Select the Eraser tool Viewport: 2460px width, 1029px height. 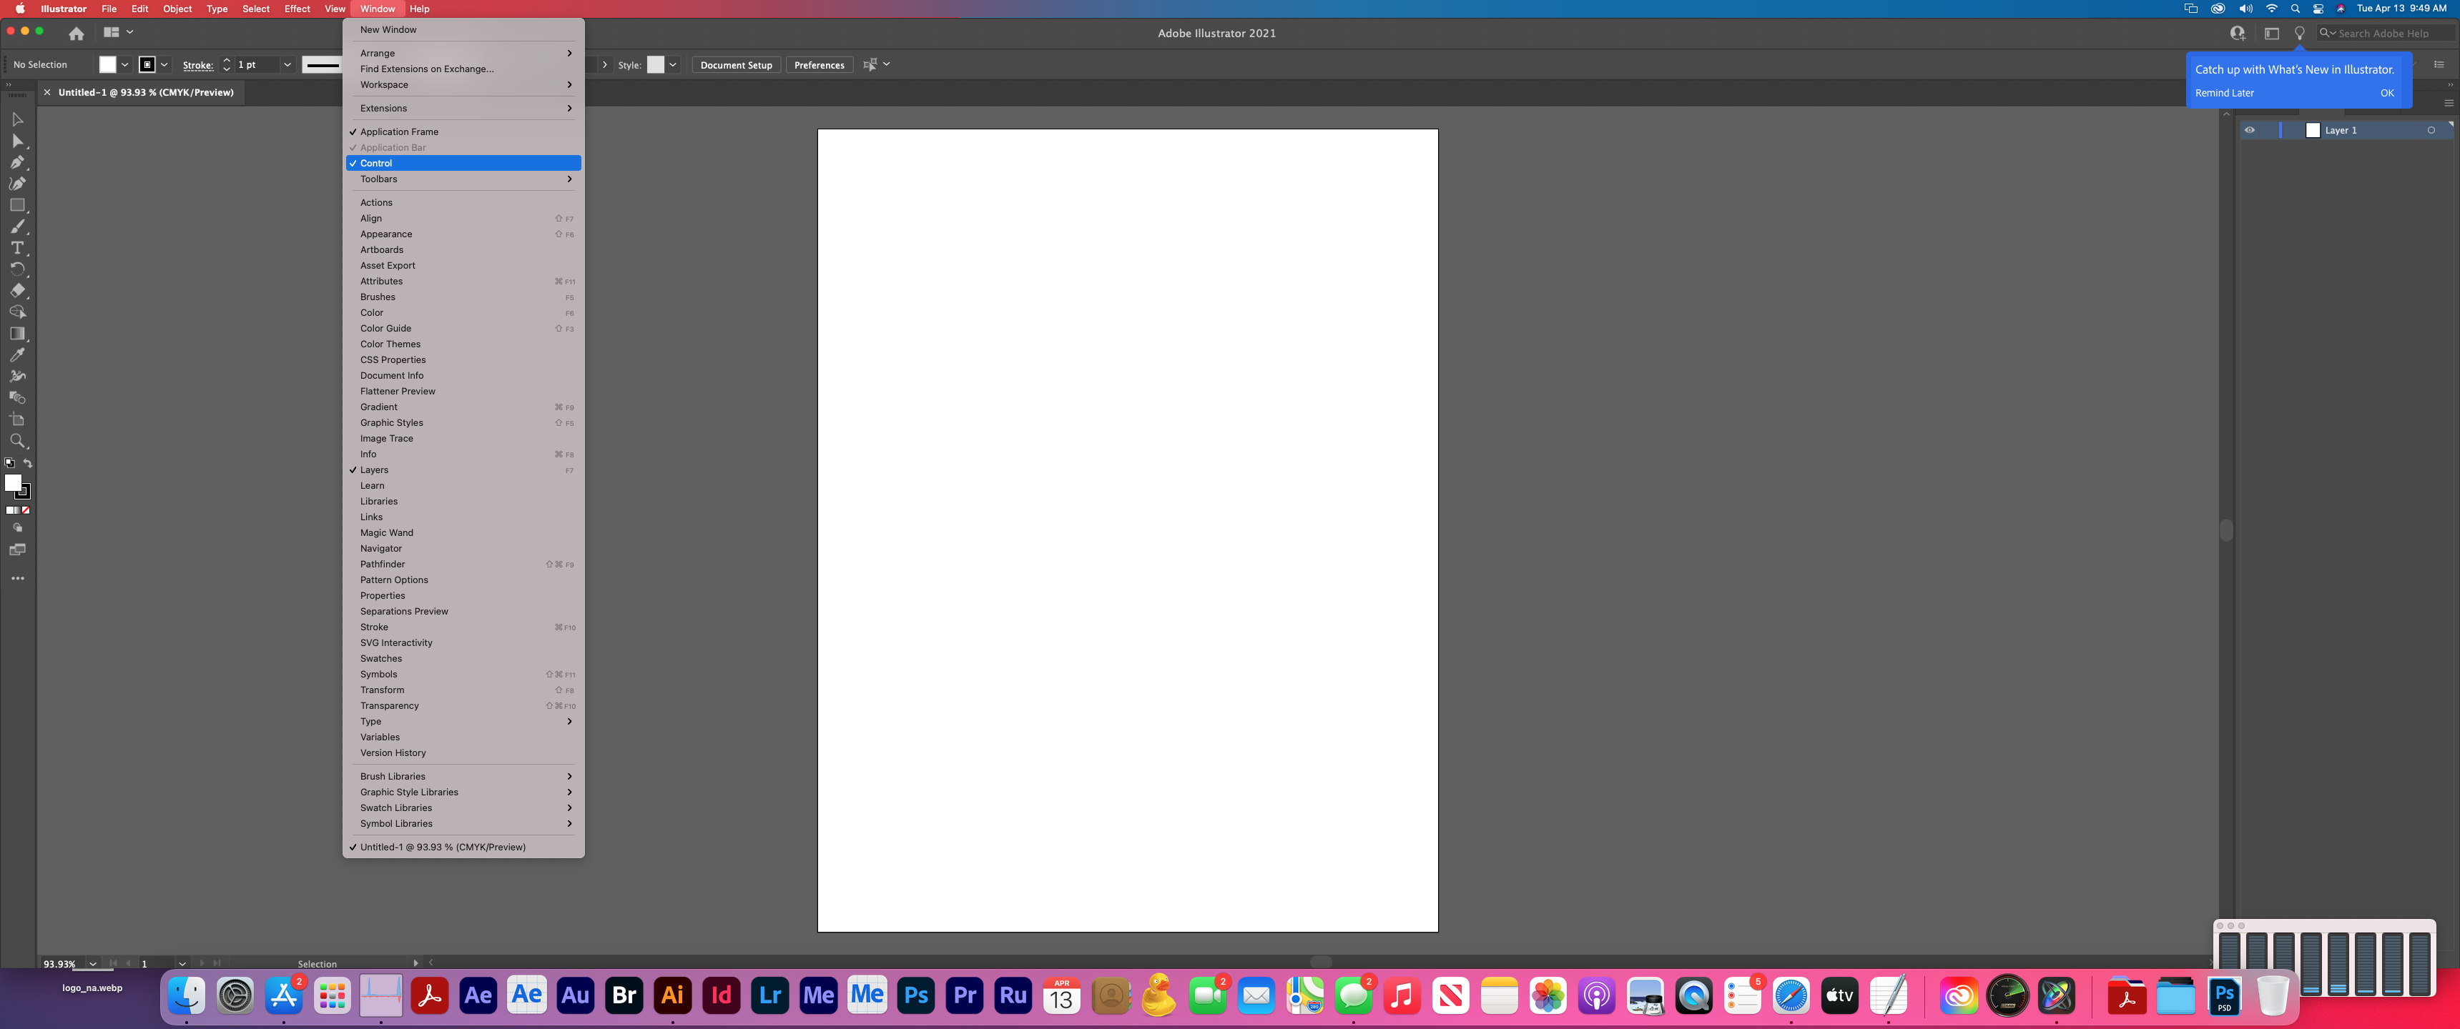(x=17, y=290)
